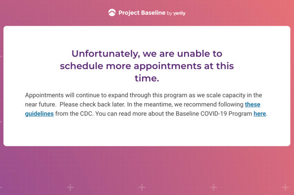The height and width of the screenshot is (195, 294).
Task: Select the 'Project Baseline' wordmark in header
Action: tap(142, 13)
